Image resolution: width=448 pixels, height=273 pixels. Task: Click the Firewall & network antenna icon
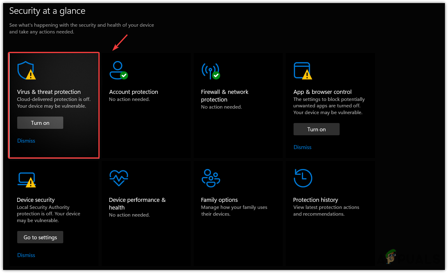click(x=210, y=71)
